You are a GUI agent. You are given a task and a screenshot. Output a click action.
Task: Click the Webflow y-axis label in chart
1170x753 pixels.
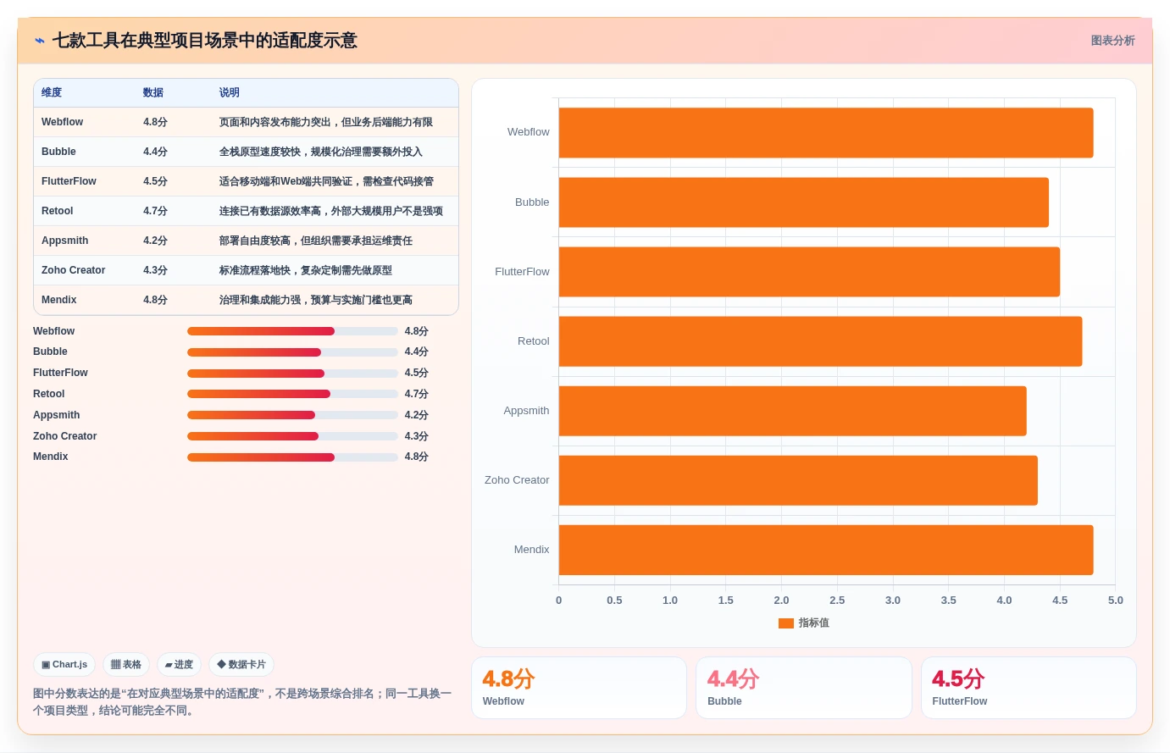click(x=529, y=132)
